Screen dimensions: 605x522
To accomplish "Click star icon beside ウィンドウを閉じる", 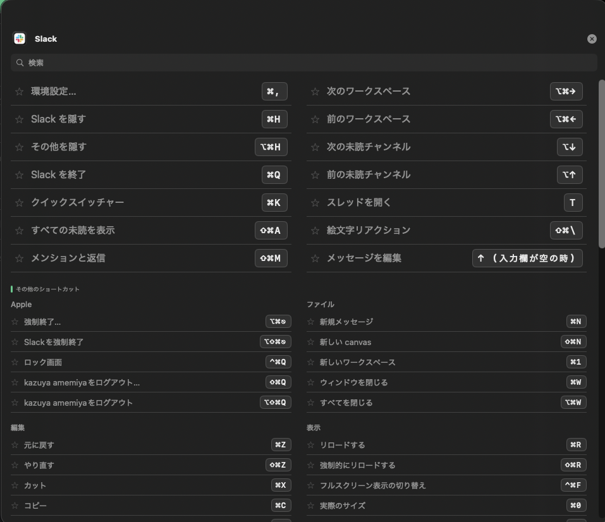I will (x=310, y=382).
